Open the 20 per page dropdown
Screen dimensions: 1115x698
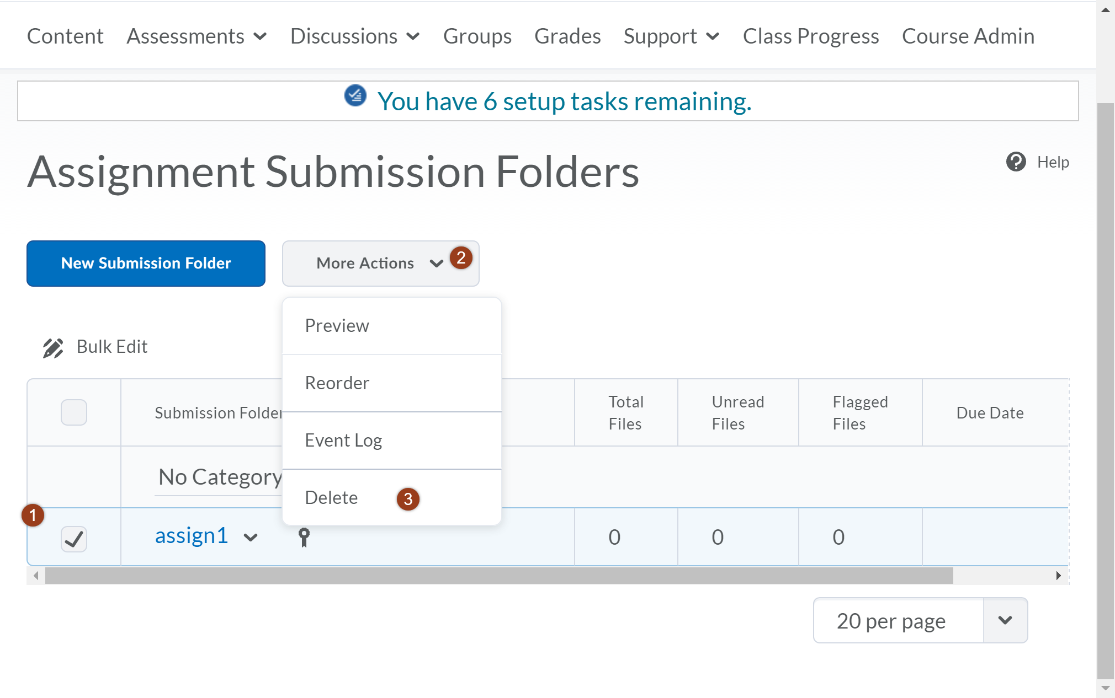point(920,620)
